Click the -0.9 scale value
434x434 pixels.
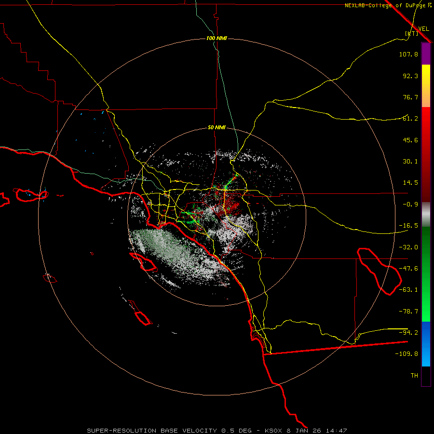point(410,204)
